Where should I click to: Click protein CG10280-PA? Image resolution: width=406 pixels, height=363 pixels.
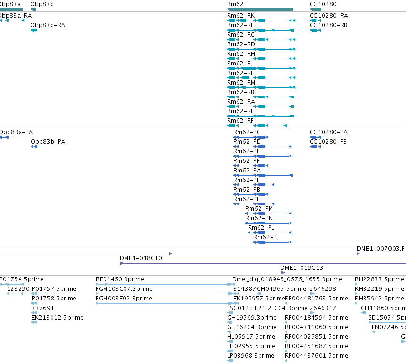(315, 137)
